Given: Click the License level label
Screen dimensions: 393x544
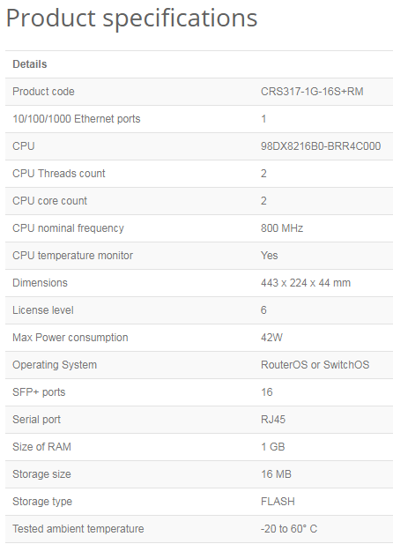Looking at the screenshot, I should click(x=43, y=310).
